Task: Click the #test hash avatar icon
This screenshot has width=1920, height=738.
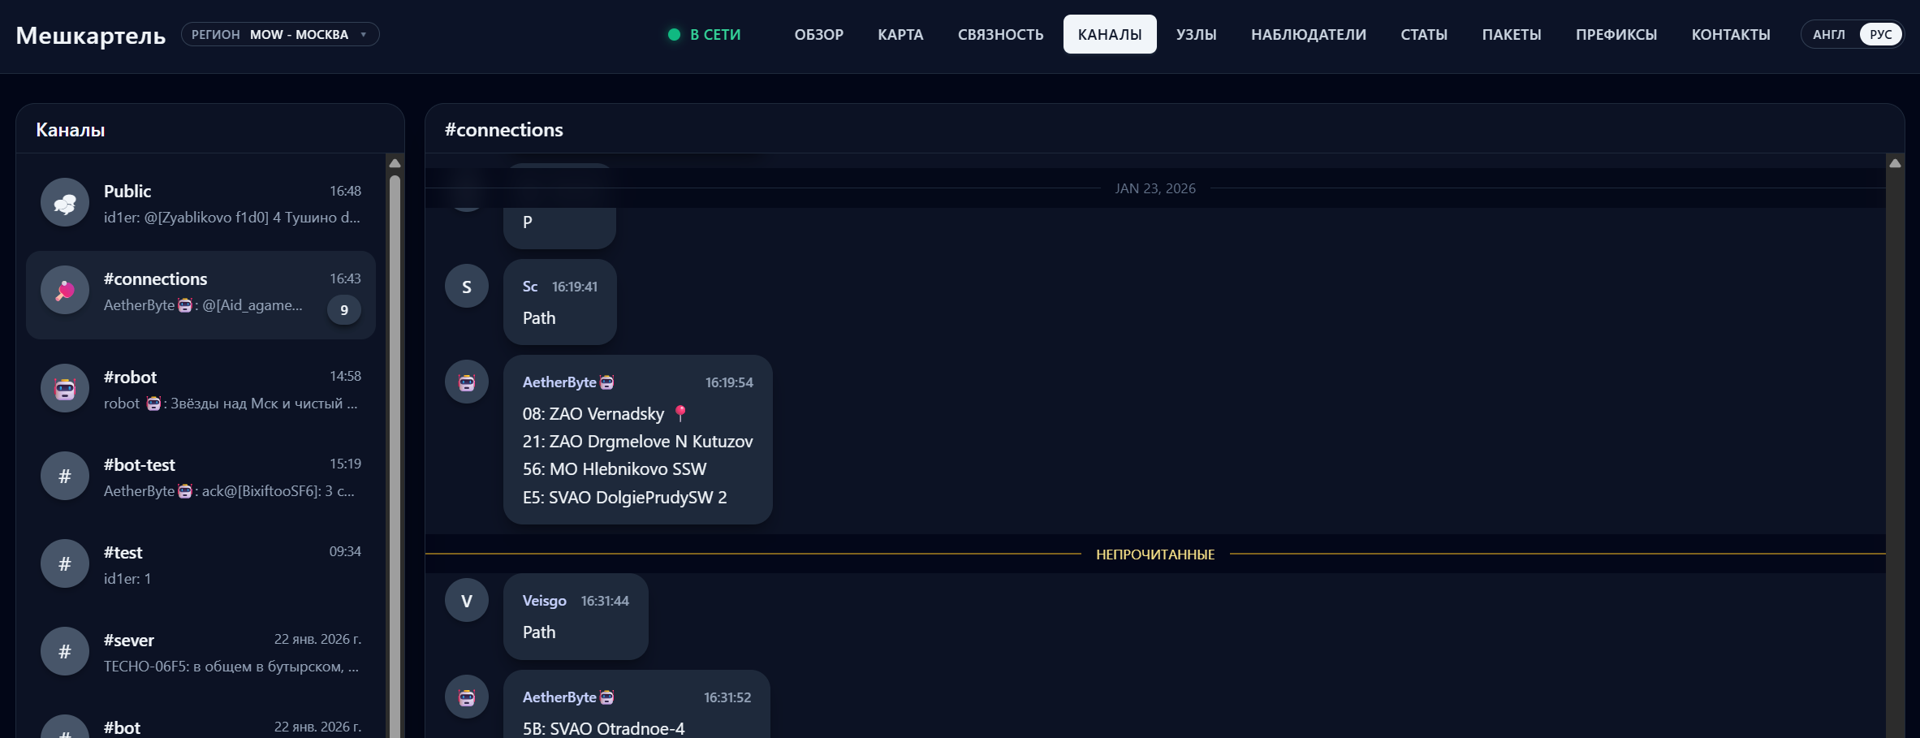Action: click(65, 564)
